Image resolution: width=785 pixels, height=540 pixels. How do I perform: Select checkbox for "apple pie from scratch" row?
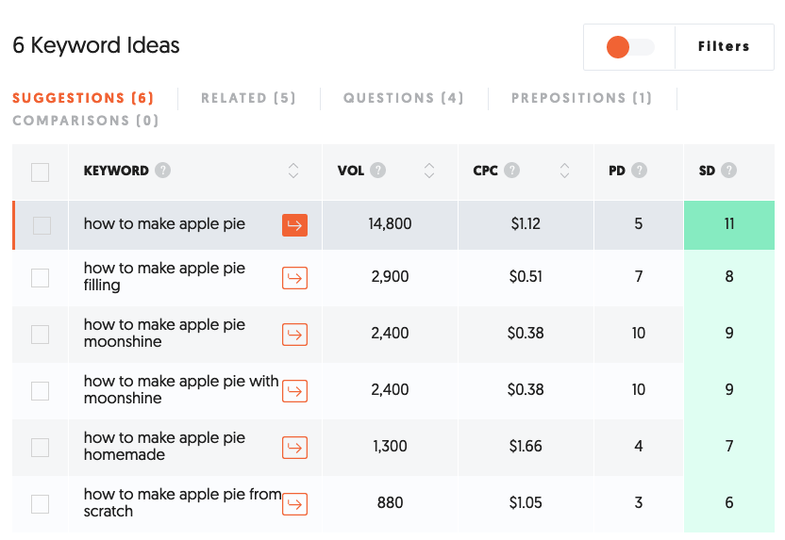[40, 504]
